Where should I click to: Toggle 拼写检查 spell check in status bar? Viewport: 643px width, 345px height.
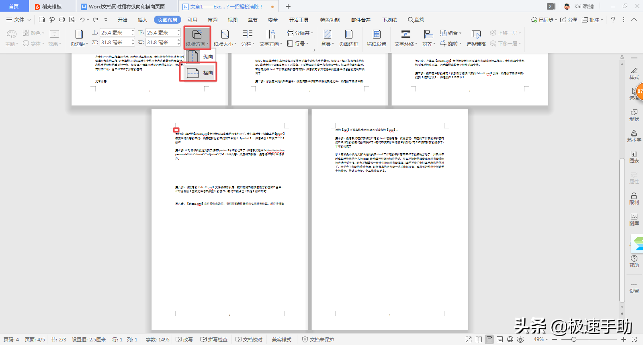pos(214,339)
